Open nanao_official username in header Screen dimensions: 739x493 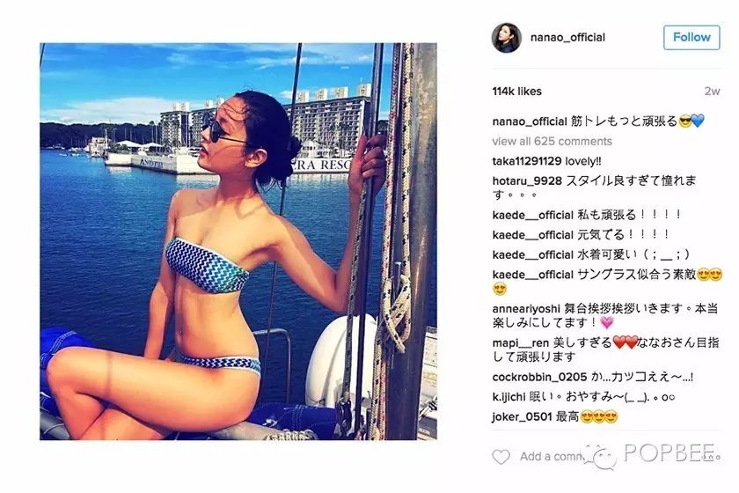tap(567, 37)
